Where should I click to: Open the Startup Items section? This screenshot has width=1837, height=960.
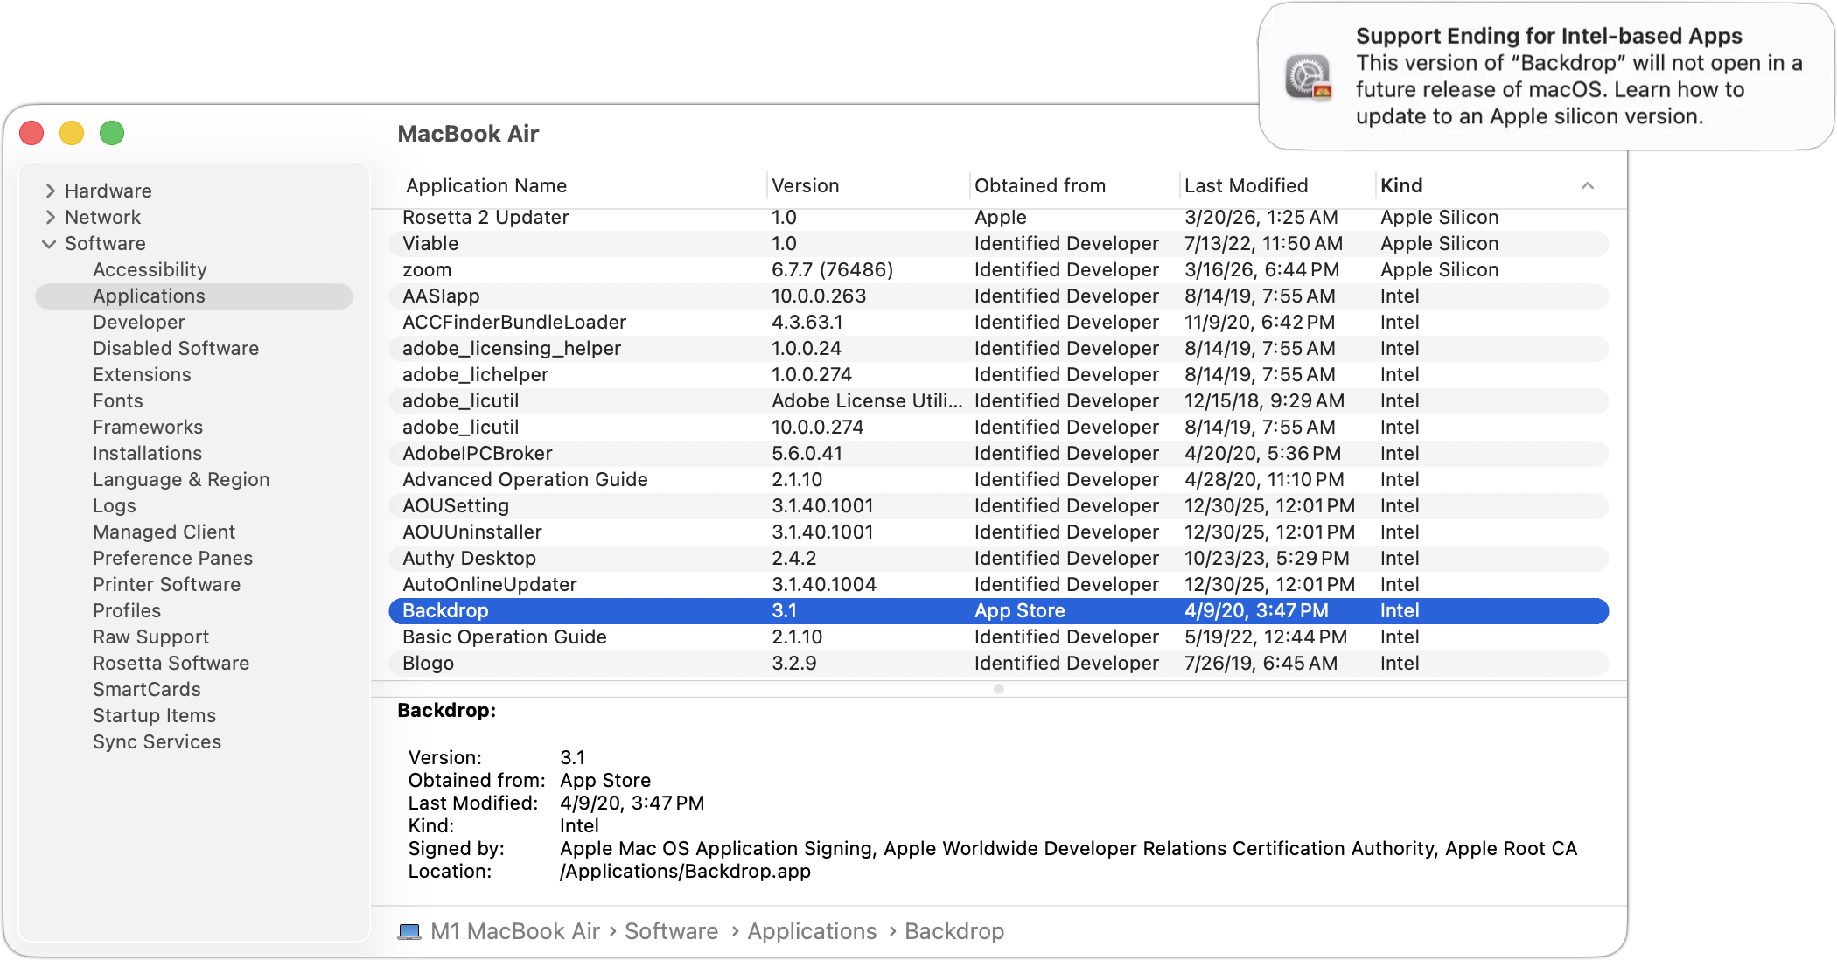pyautogui.click(x=154, y=715)
